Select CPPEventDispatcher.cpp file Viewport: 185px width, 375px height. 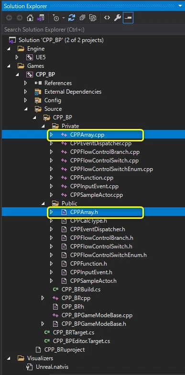click(101, 143)
